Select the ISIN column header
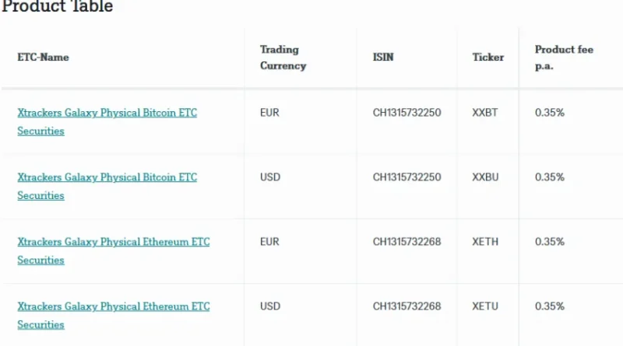Image resolution: width=623 pixels, height=346 pixels. pyautogui.click(x=383, y=58)
